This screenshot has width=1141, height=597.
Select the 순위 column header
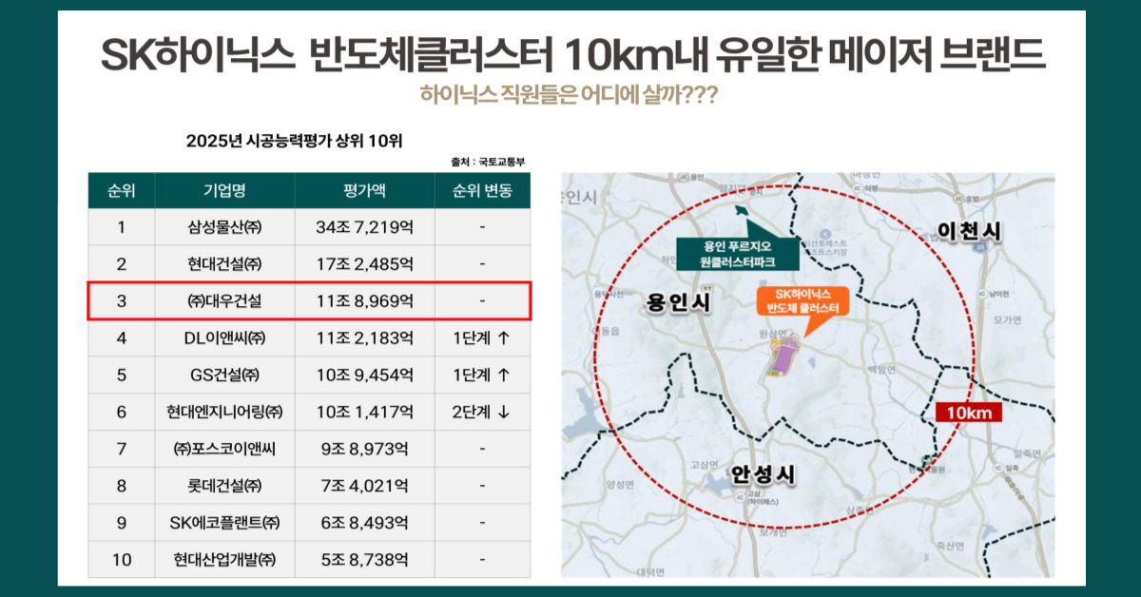[121, 190]
